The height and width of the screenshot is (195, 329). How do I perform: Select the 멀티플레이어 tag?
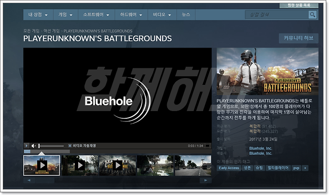pyautogui.click(x=278, y=168)
